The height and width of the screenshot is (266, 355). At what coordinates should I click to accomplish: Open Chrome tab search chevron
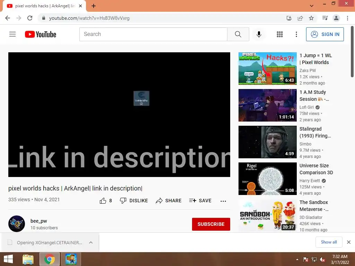point(312,6)
